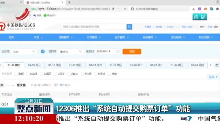Expand the 筛选 filter dropdown

tap(213, 77)
